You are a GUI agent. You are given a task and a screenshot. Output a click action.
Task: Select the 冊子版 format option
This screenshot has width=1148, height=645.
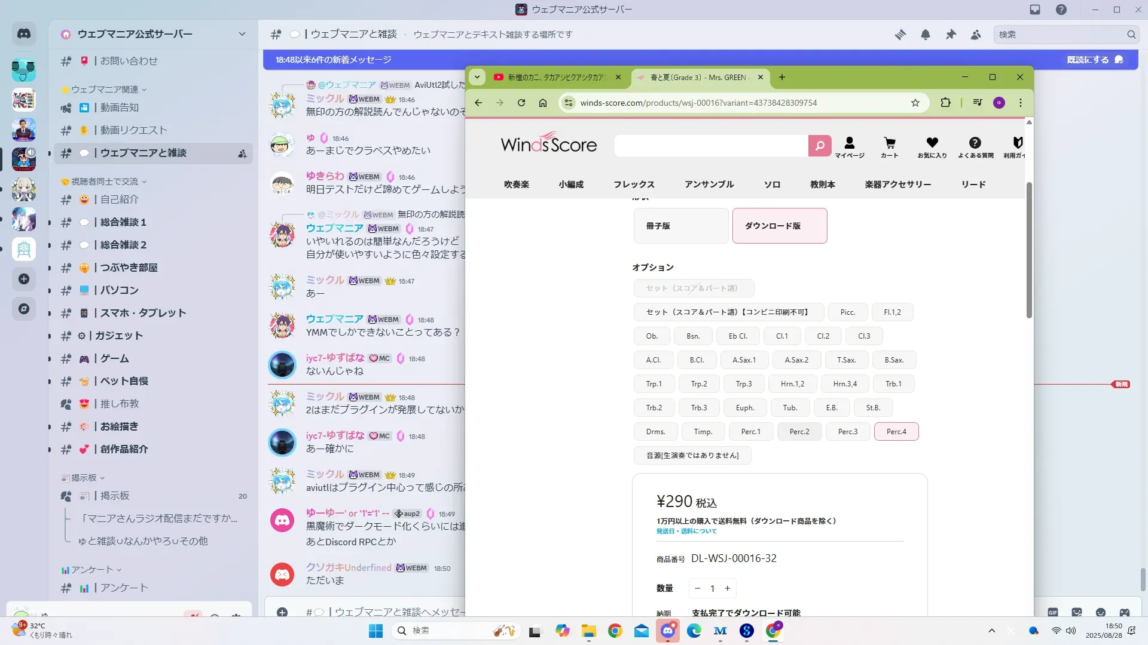pos(681,226)
